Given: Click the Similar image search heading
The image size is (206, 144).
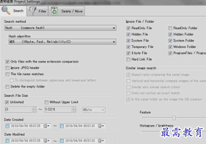Looking at the screenshot, I should pos(141,68).
